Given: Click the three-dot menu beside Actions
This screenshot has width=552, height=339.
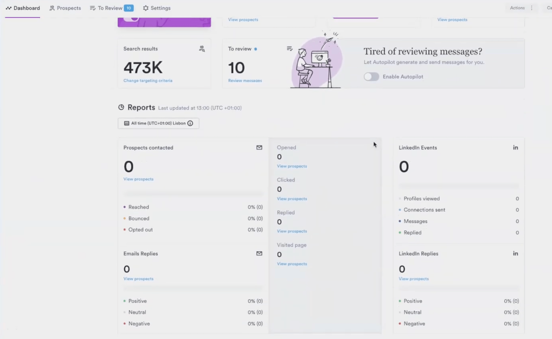Looking at the screenshot, I should point(532,8).
